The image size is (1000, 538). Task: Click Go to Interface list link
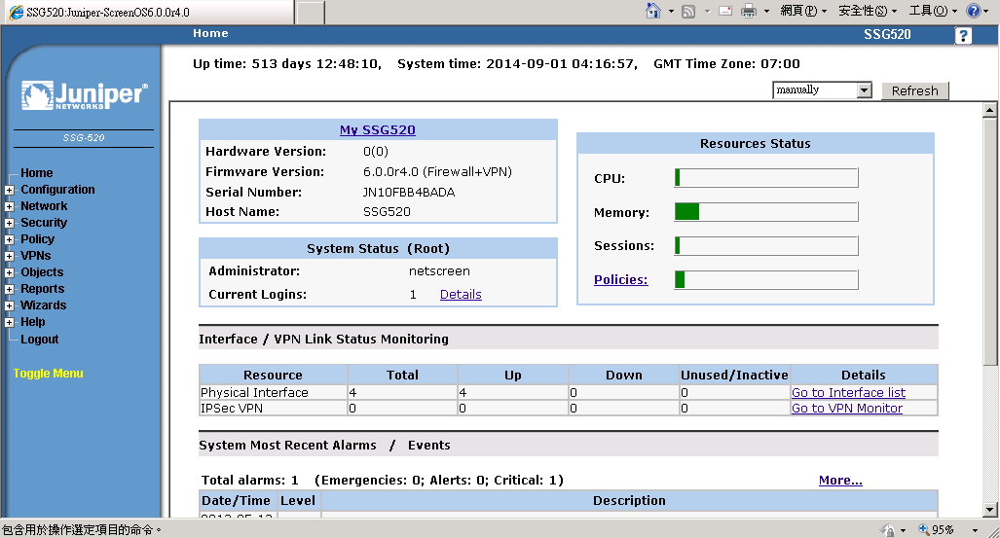click(848, 393)
